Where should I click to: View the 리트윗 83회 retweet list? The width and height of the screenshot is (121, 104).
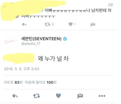[13, 82]
